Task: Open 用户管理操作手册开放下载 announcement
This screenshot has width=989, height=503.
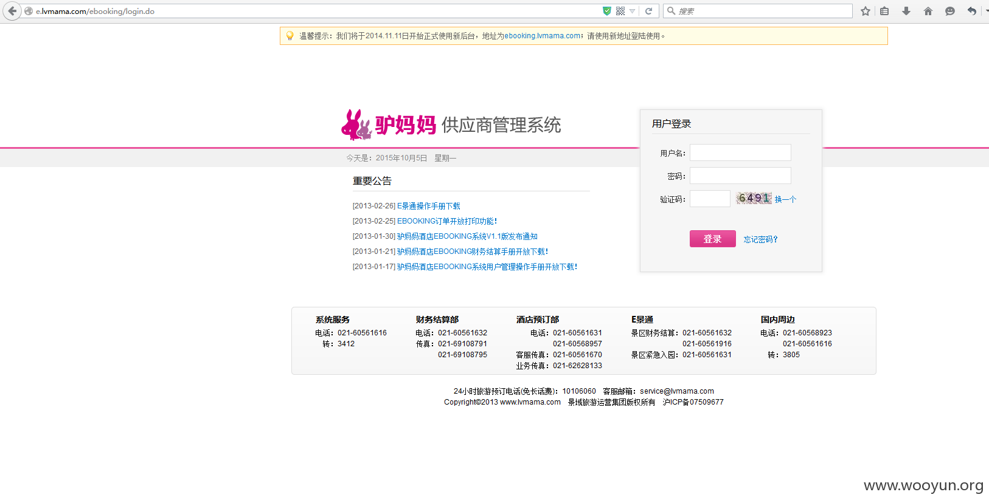Action: [487, 267]
